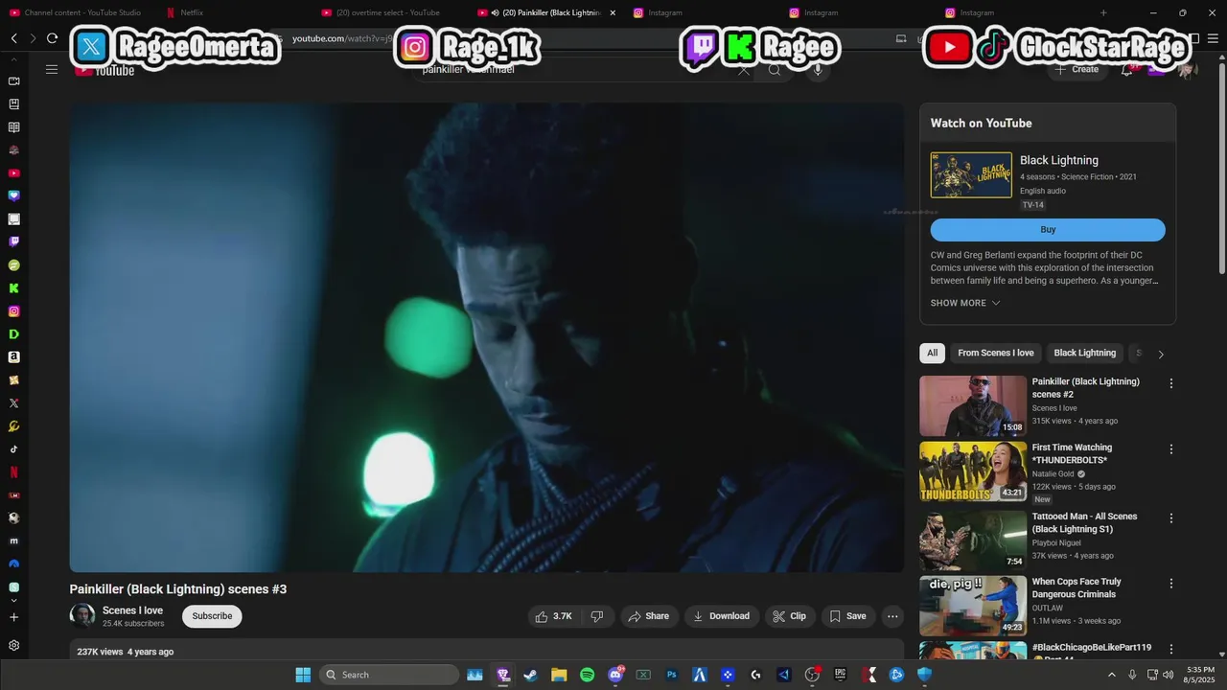Open options for When Cops Face video
This screenshot has height=690, width=1227.
[1170, 583]
